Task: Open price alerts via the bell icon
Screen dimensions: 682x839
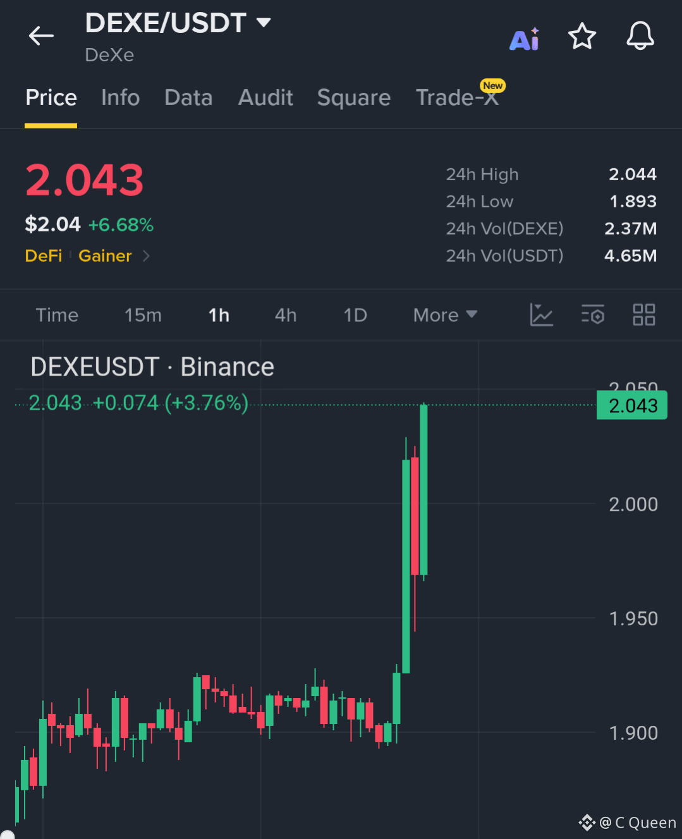Action: pos(640,35)
